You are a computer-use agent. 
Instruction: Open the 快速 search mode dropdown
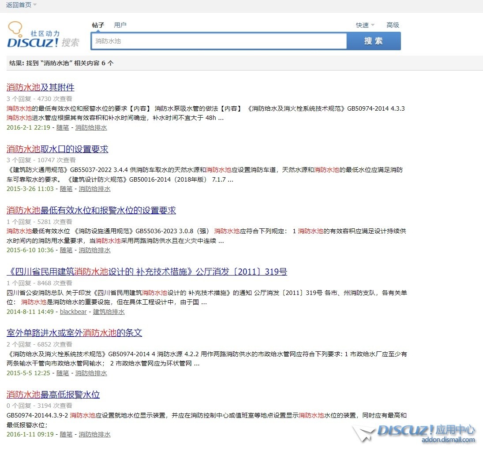(365, 25)
